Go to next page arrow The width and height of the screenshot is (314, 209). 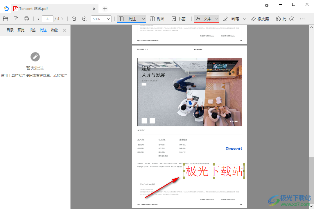62,19
